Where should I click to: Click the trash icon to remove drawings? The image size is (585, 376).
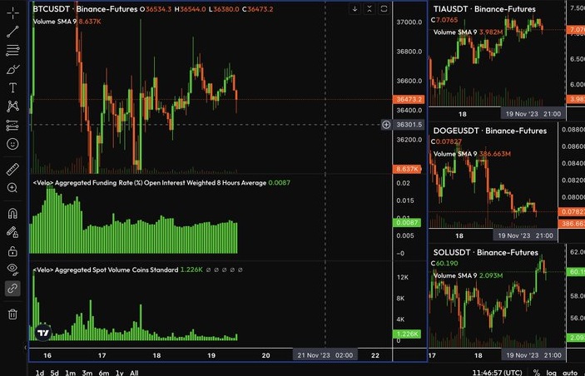[12, 314]
